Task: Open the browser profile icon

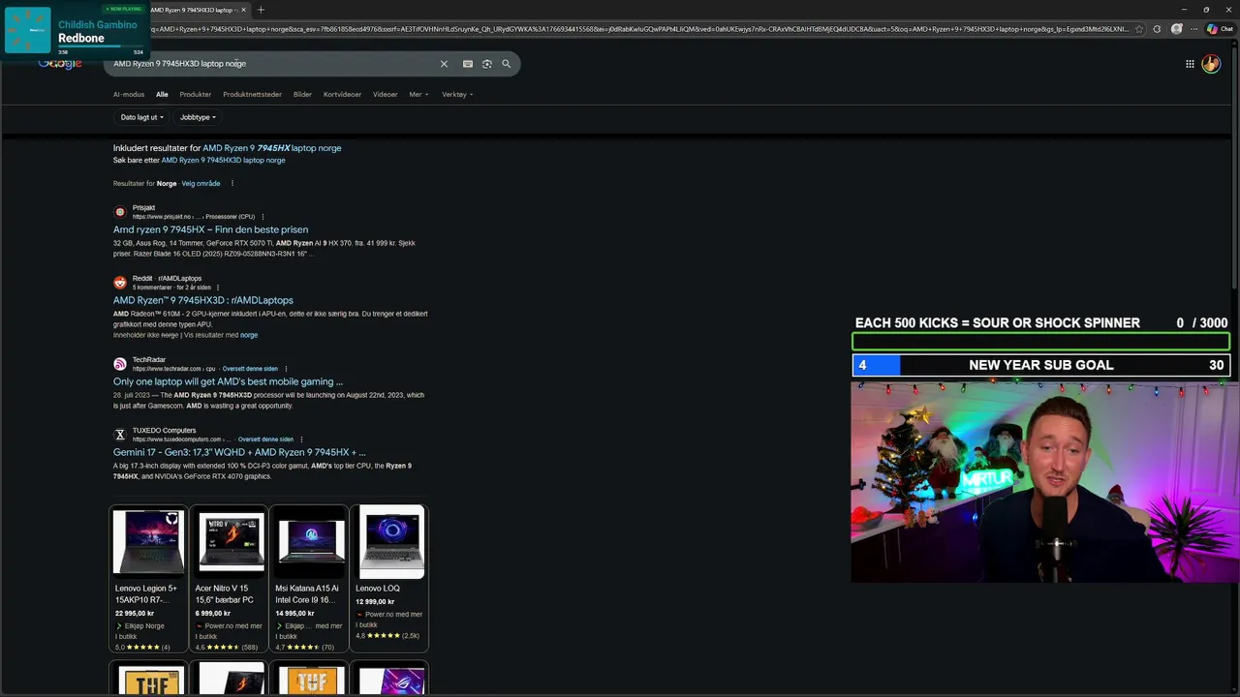Action: coord(1177,29)
